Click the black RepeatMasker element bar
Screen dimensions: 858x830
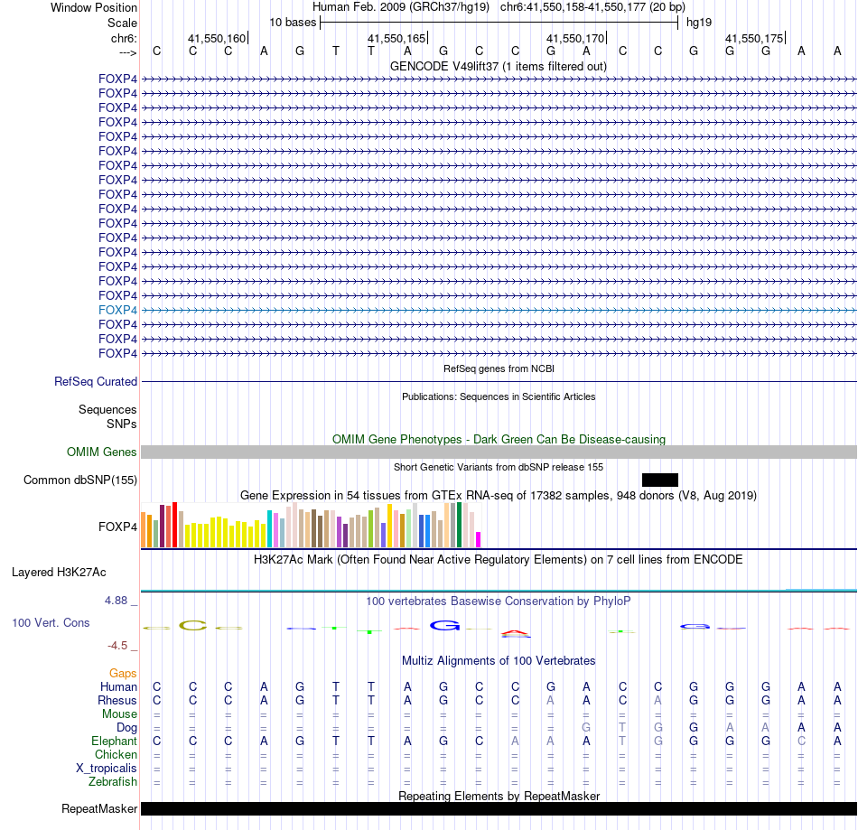499,808
